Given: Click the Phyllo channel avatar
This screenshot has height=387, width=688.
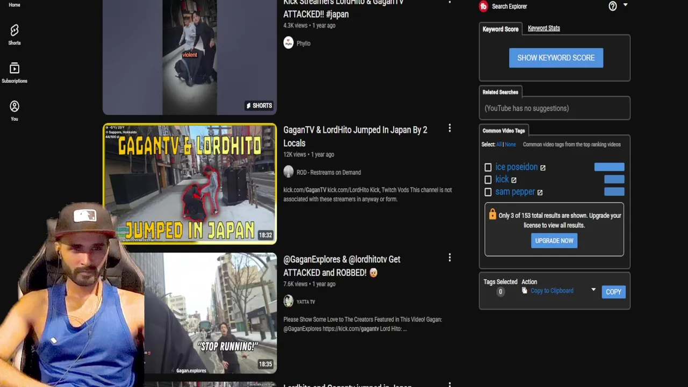Looking at the screenshot, I should (x=289, y=43).
